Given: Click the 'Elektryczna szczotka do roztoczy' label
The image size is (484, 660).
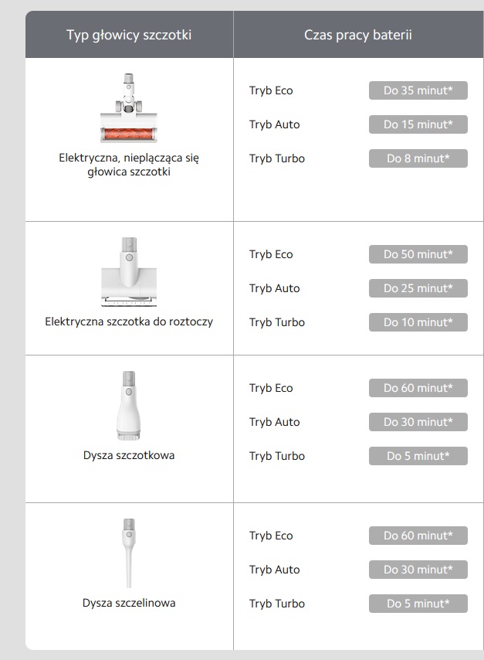Looking at the screenshot, I should pos(129,321).
